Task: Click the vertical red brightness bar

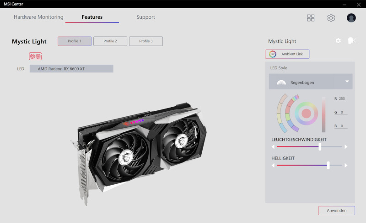Action: click(324, 114)
